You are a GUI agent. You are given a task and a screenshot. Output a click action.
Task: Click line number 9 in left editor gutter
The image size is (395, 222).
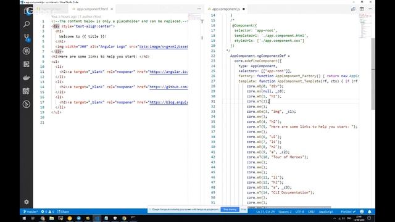(43, 62)
